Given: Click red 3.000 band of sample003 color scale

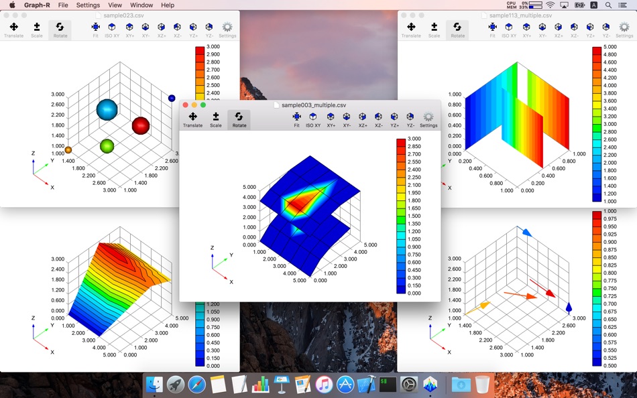Looking at the screenshot, I should pos(401,142).
